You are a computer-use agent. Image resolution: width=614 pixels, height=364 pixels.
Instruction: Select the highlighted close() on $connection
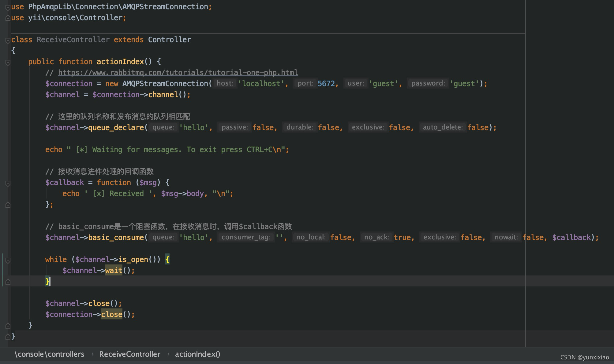point(111,314)
